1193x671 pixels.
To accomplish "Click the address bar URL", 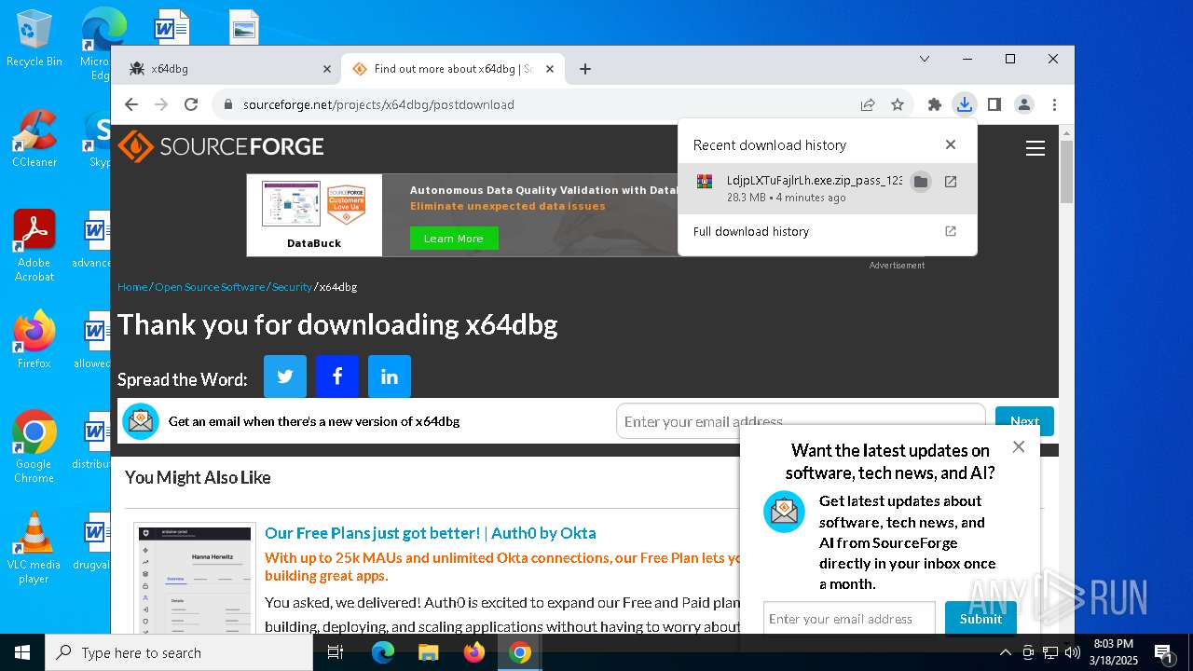I will [x=378, y=104].
